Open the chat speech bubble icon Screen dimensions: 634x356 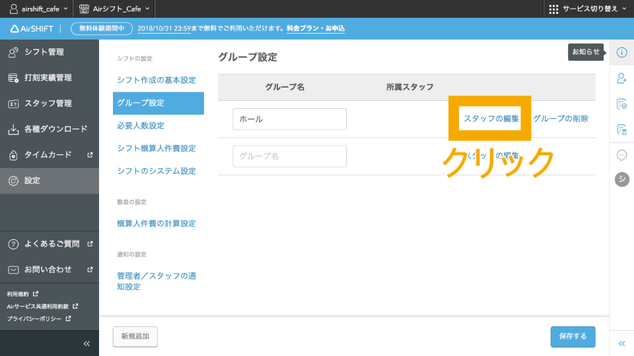621,156
